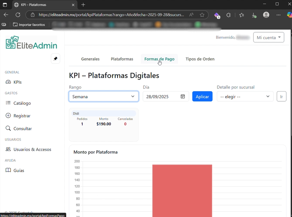Click the pin sidebar icon
292x217 pixels.
(55, 59)
